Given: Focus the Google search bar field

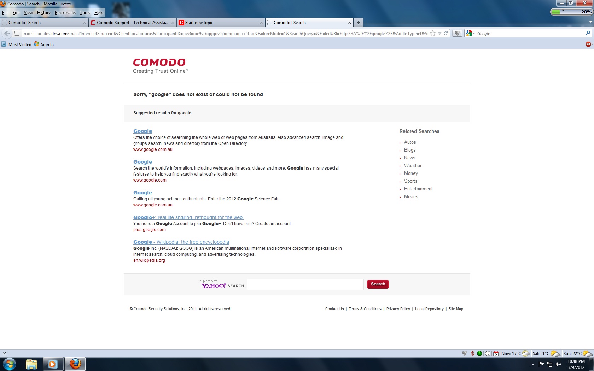Looking at the screenshot, I should (530, 33).
